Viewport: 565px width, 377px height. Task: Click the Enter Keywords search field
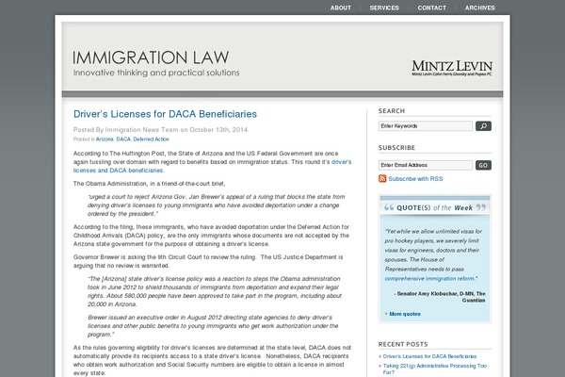tap(426, 126)
